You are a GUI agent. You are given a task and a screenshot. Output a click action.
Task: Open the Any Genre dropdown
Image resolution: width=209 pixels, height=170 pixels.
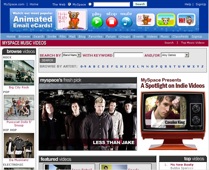[175, 55]
